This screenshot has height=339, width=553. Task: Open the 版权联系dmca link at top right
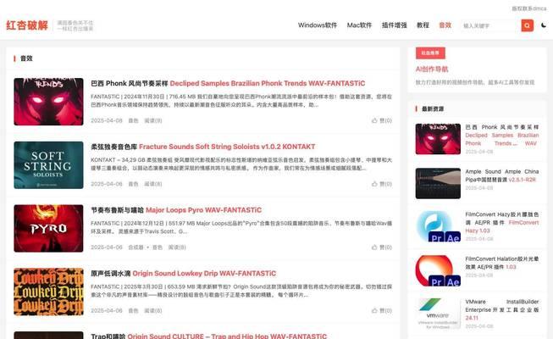529,8
